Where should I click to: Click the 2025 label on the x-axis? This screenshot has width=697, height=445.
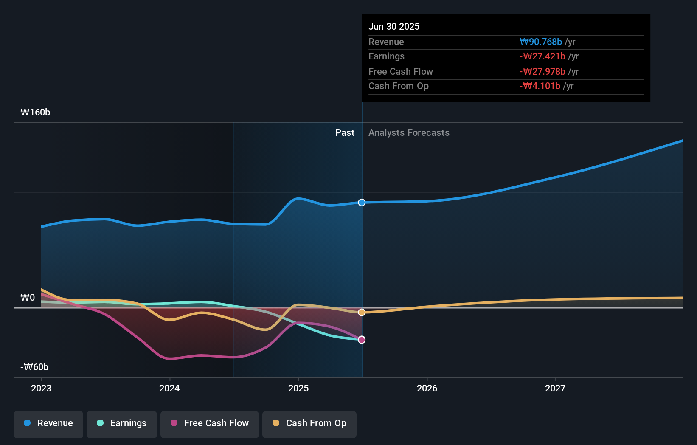[x=298, y=388]
